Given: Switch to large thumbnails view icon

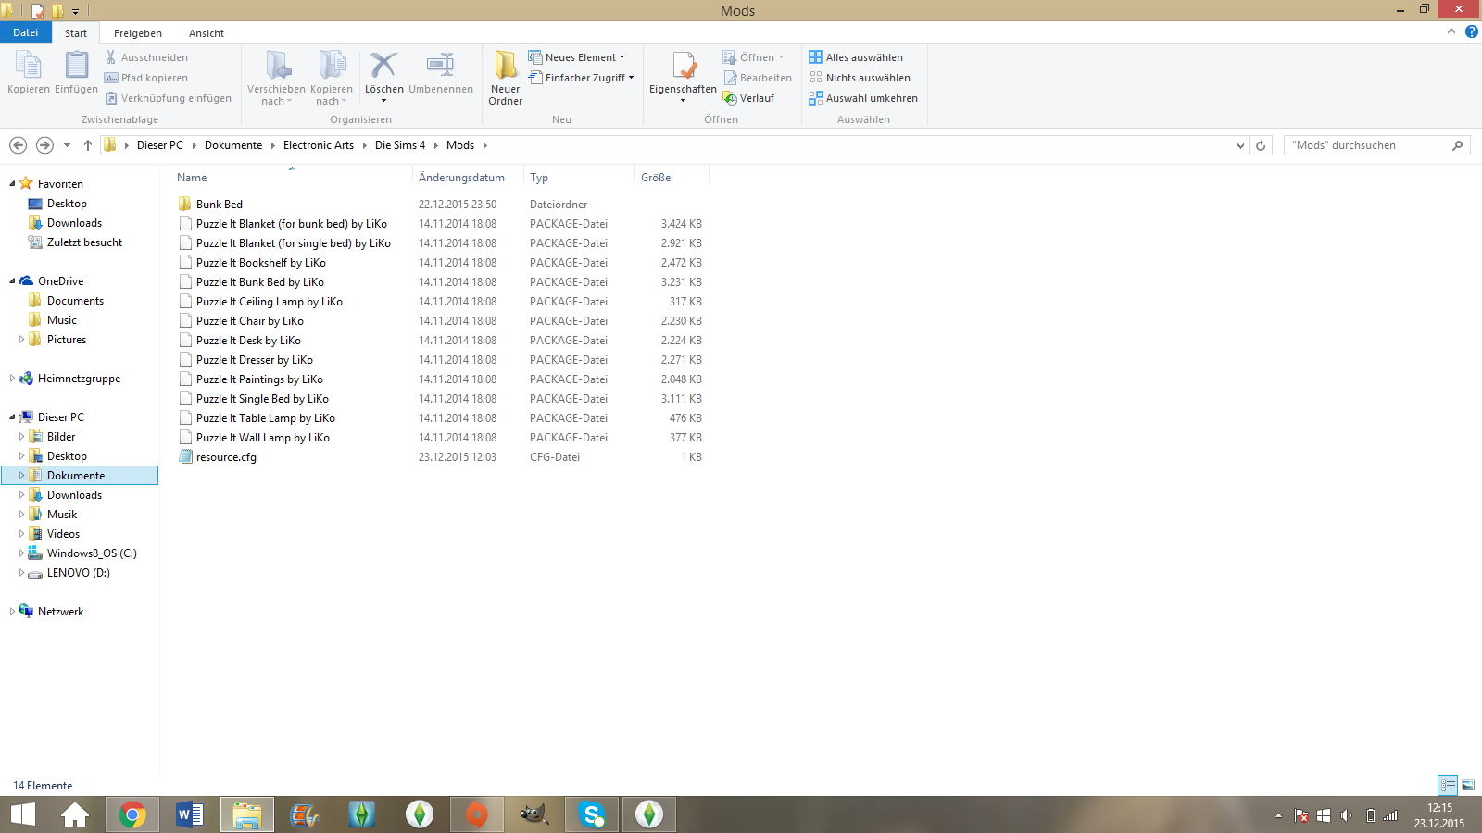Looking at the screenshot, I should (x=1468, y=785).
